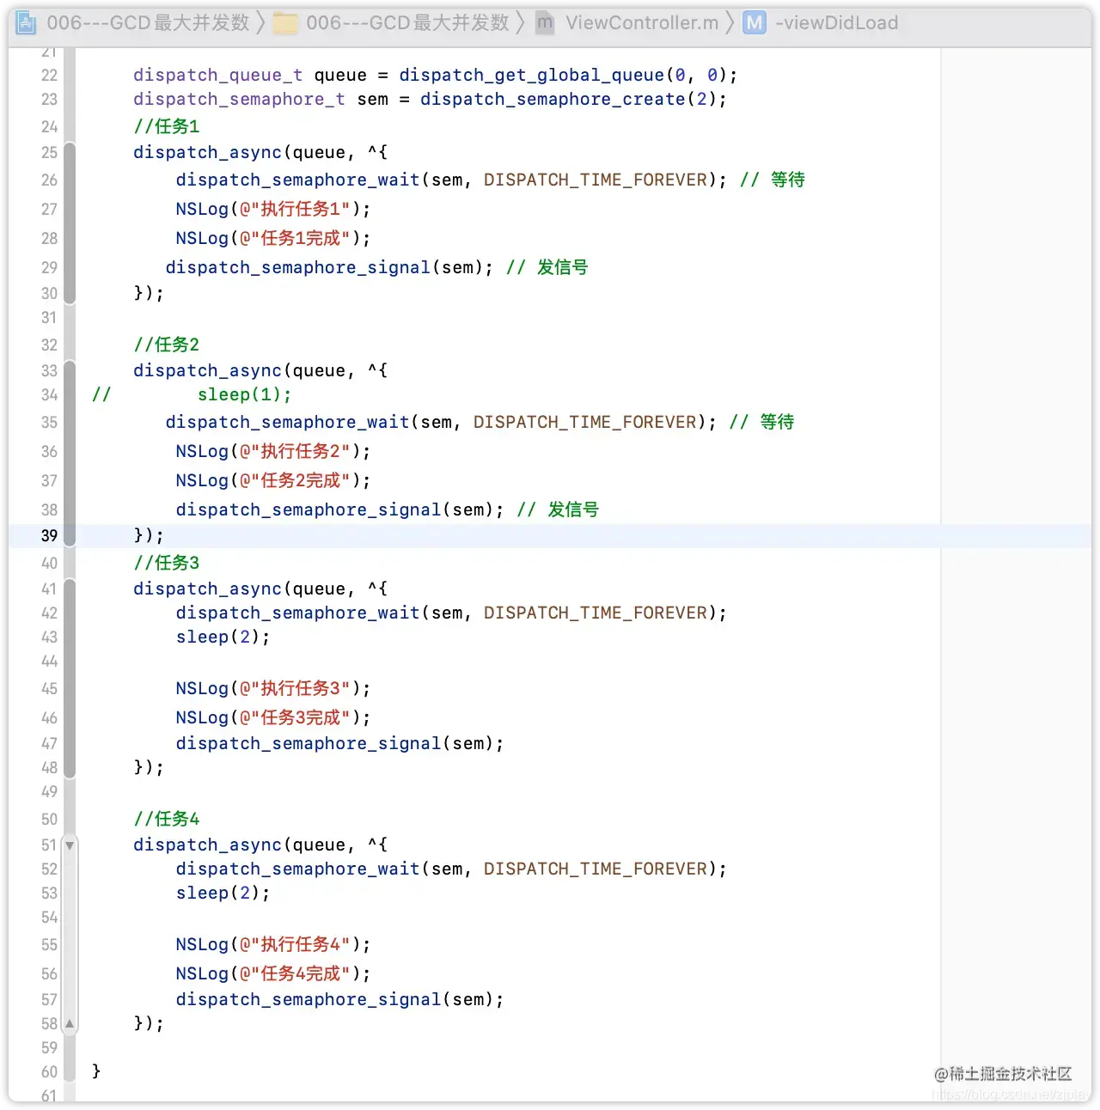Image resolution: width=1100 pixels, height=1110 pixels.
Task: Click dispatch_async on line 25
Action: [207, 153]
